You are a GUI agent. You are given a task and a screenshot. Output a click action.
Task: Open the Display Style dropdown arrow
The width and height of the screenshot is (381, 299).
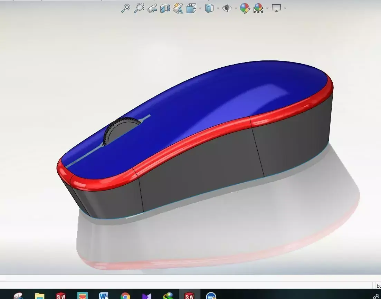(218, 8)
